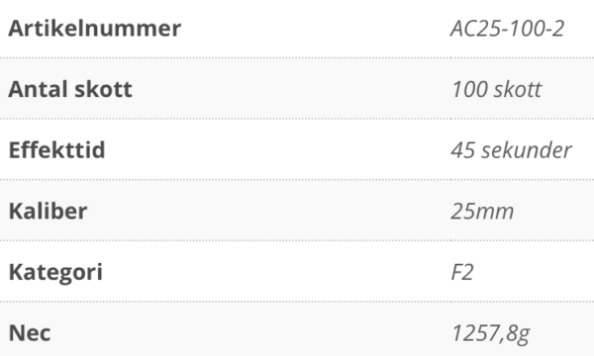Select the AC25-100-2 article number value
The image size is (594, 356).
click(507, 29)
